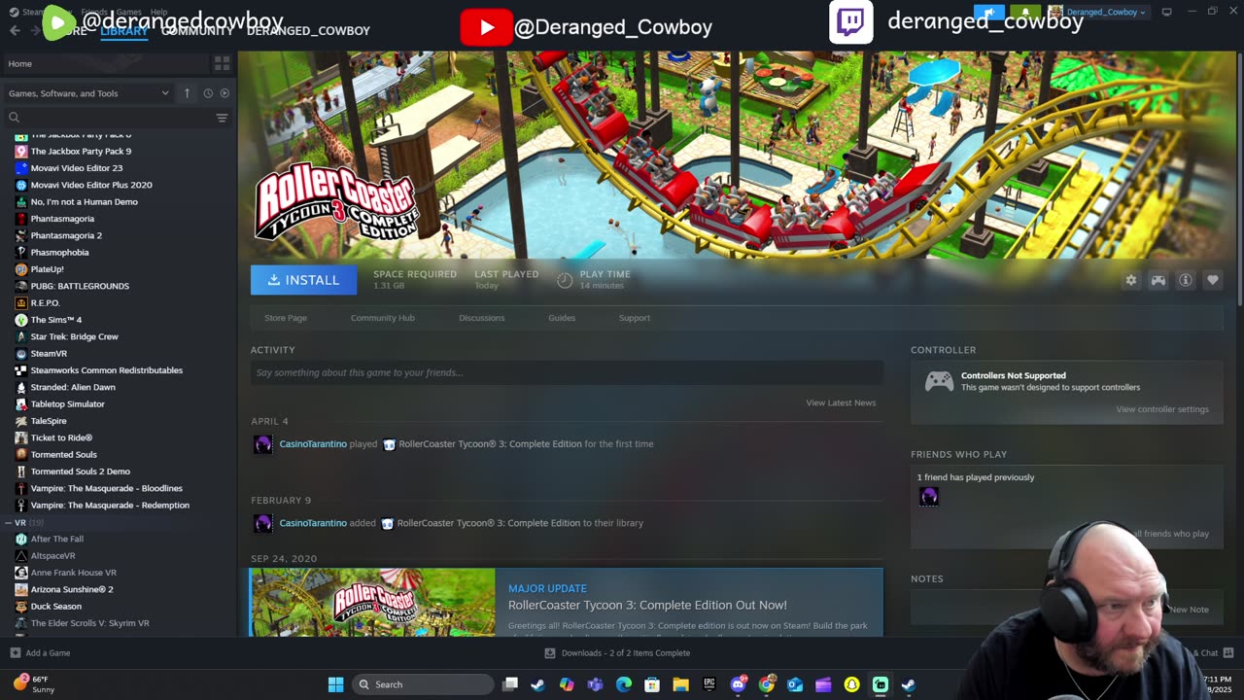The width and height of the screenshot is (1244, 700).
Task: Select Arizona Sunshine 2 in VR list
Action: pyautogui.click(x=72, y=589)
